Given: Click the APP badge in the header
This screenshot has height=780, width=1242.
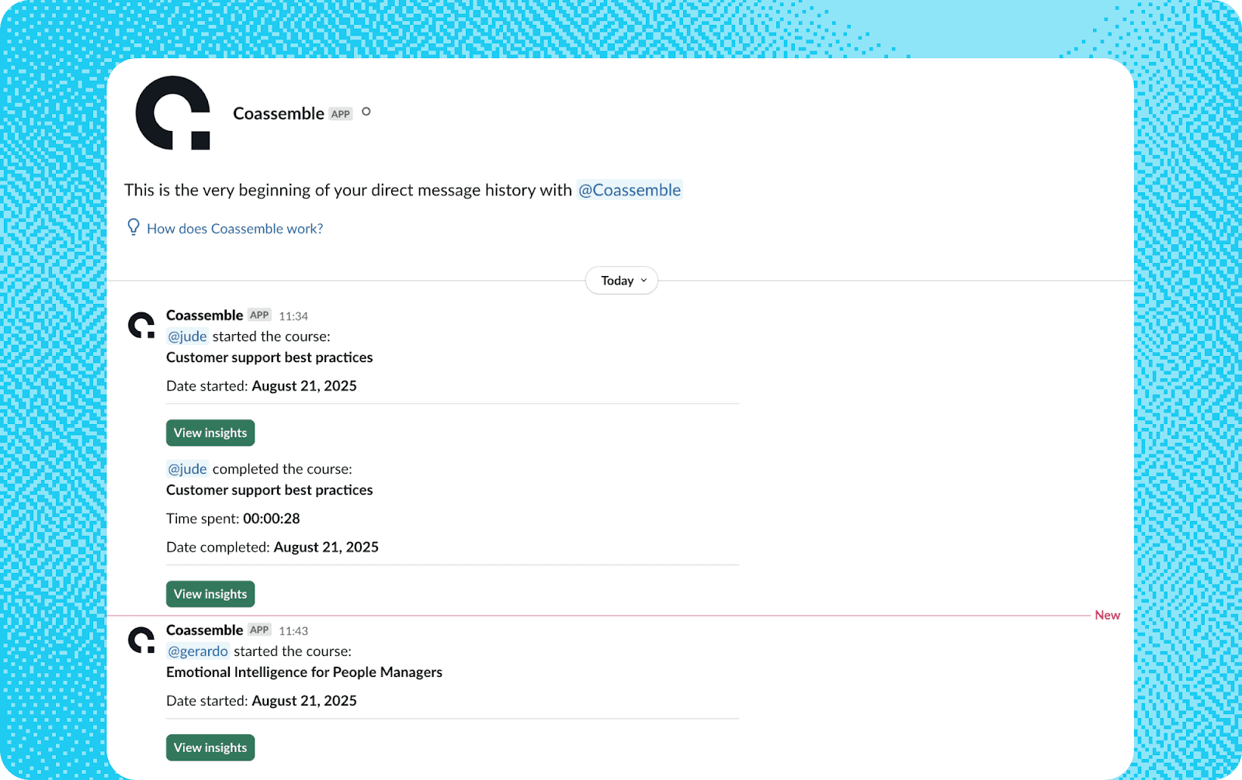Looking at the screenshot, I should [x=341, y=114].
